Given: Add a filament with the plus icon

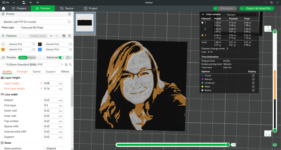Looking at the screenshot, I should [x=51, y=36].
